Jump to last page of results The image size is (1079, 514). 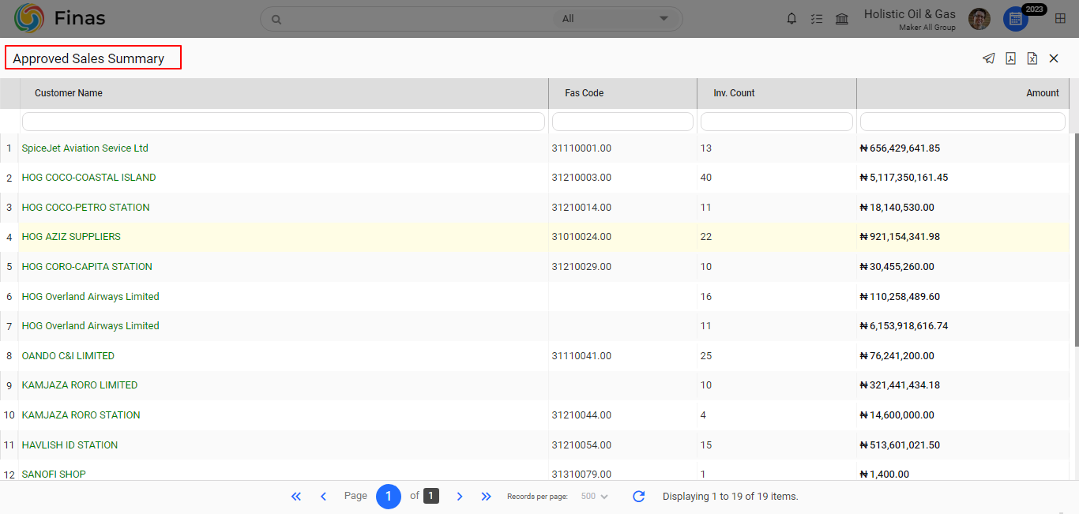click(x=487, y=497)
